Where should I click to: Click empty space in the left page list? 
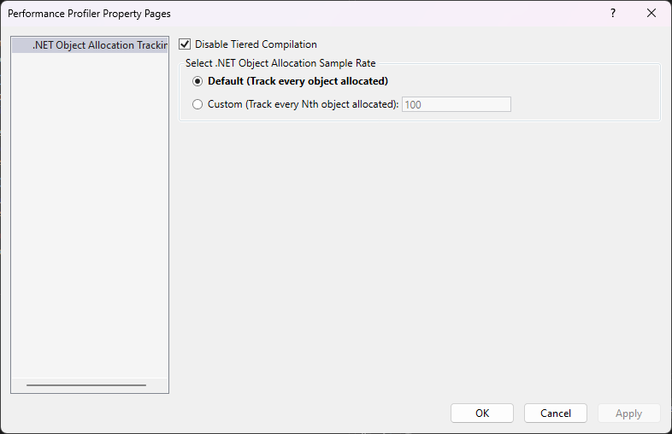[90, 214]
